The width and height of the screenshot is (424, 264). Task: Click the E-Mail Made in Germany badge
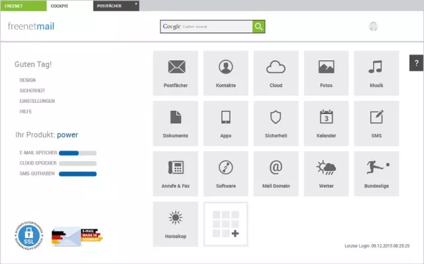pyautogui.click(x=77, y=236)
